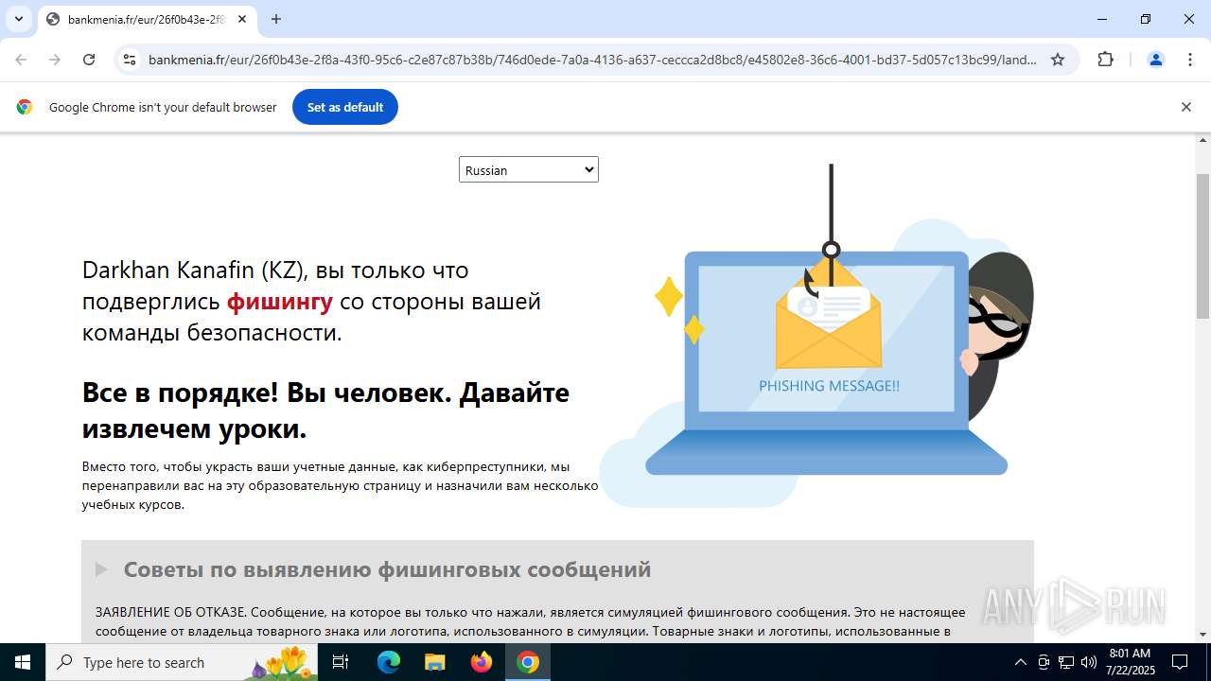
Task: Switch to Chrome on the taskbar
Action: 528,662
